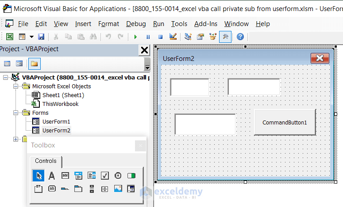Click the Undo arrow icon

[x=108, y=37]
